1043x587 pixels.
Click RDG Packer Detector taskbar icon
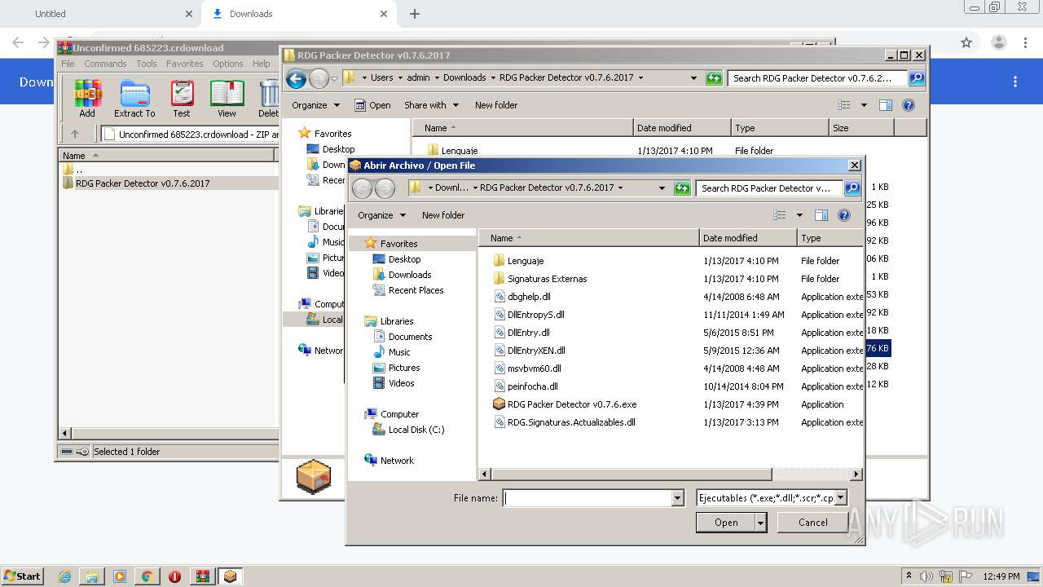(x=231, y=576)
